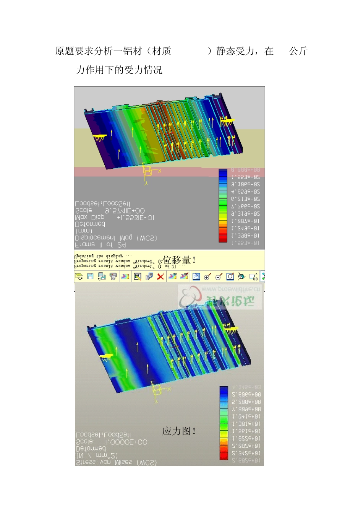Click the blue repaint view icon
The image size is (363, 514).
click(x=196, y=276)
